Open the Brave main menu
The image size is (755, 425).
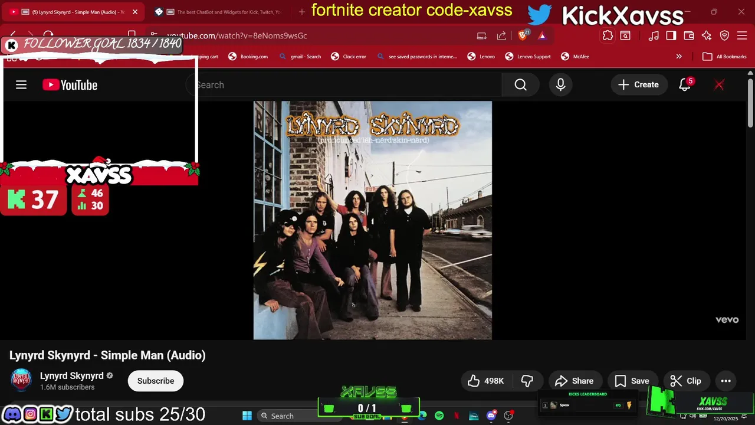click(742, 35)
